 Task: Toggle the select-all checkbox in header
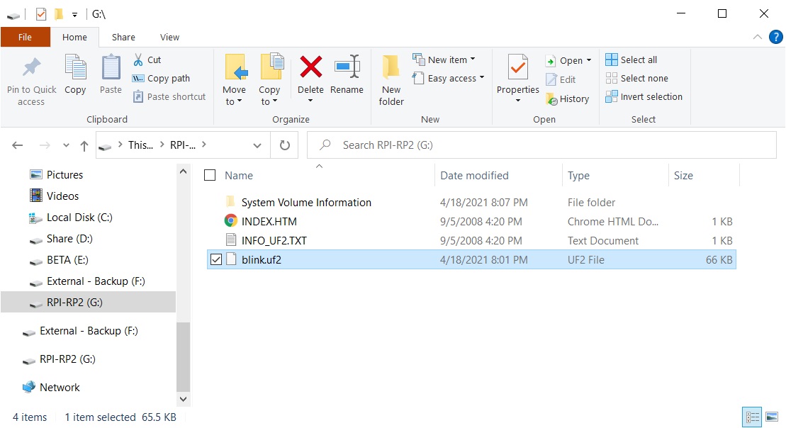[x=210, y=176]
